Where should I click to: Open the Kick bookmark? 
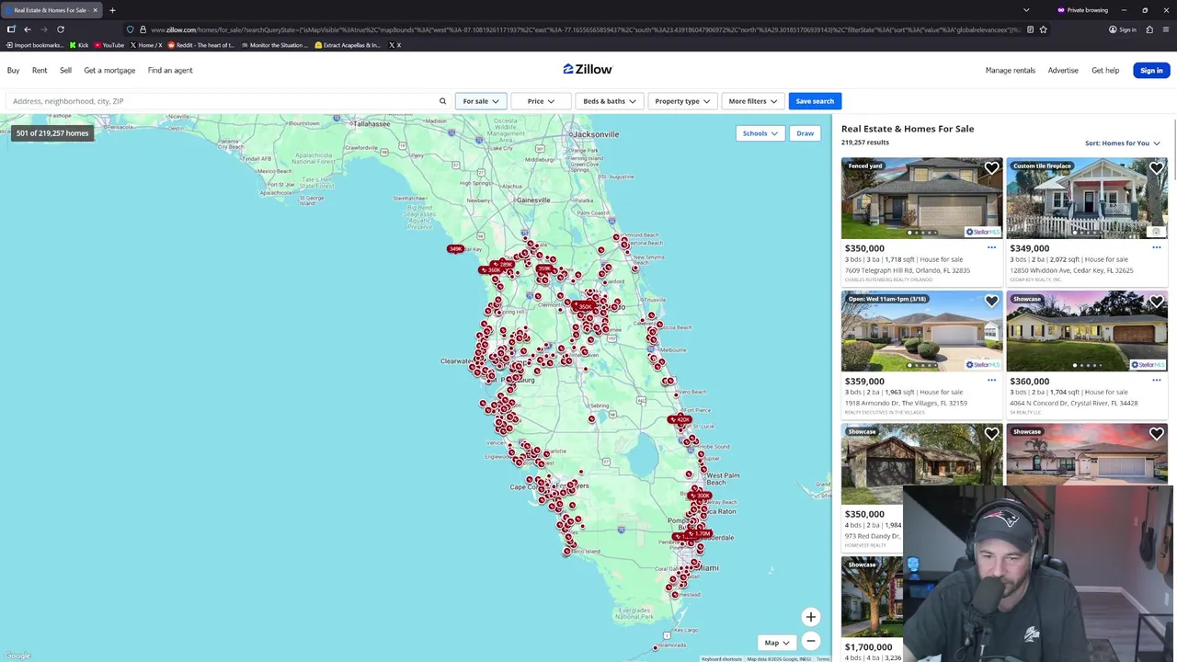coord(79,45)
